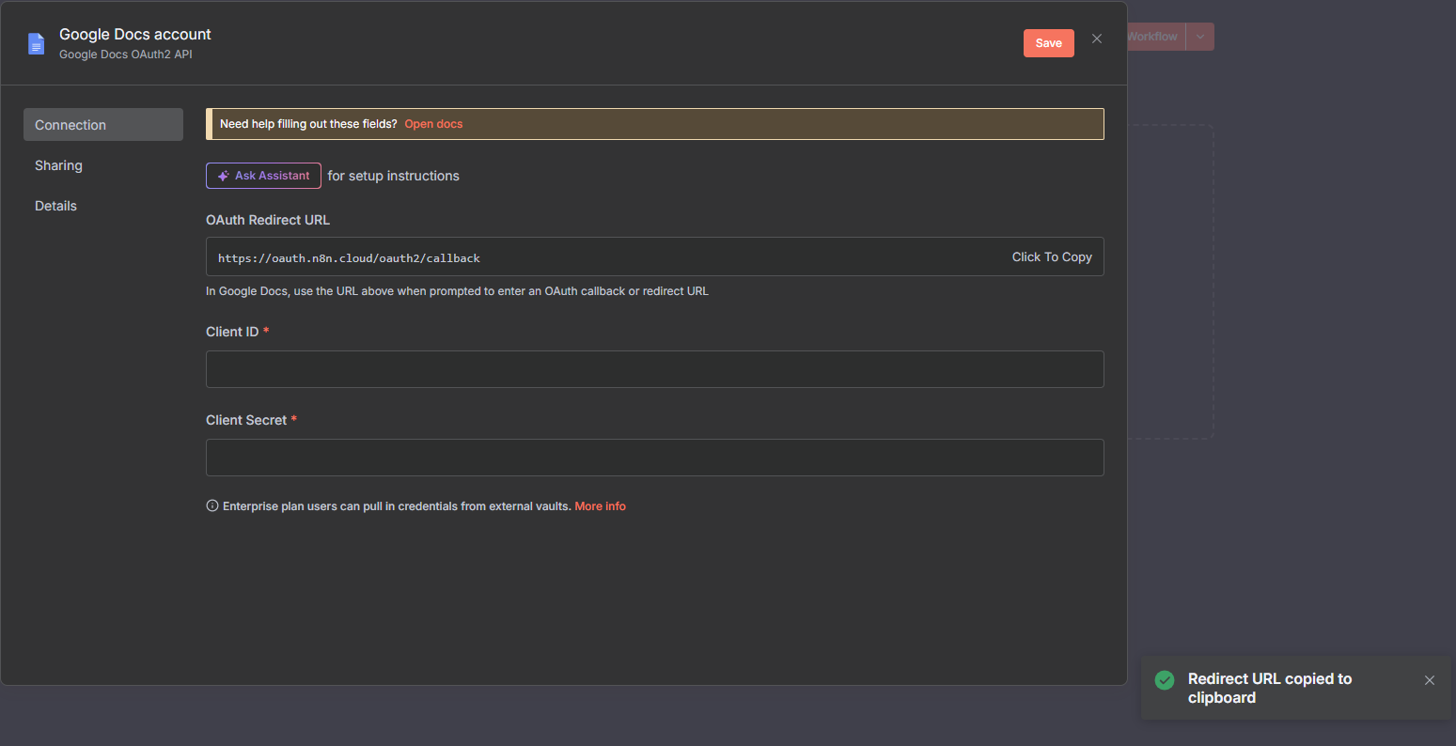
Task: Click the info icon beside Enterprise plan note
Action: (x=212, y=506)
